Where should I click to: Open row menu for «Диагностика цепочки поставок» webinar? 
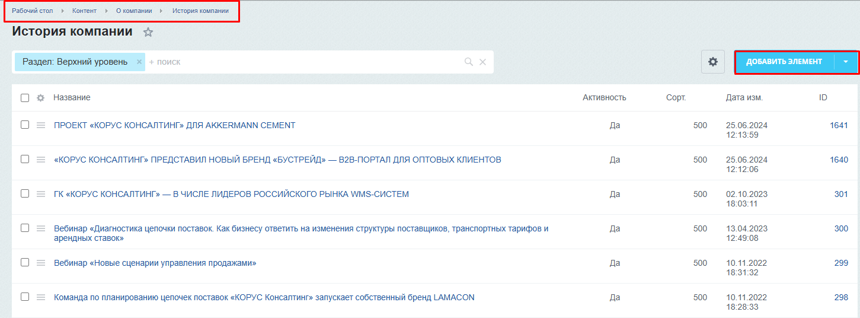tap(41, 228)
